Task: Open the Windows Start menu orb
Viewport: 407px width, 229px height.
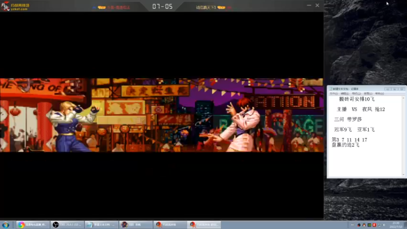Action: (6, 225)
